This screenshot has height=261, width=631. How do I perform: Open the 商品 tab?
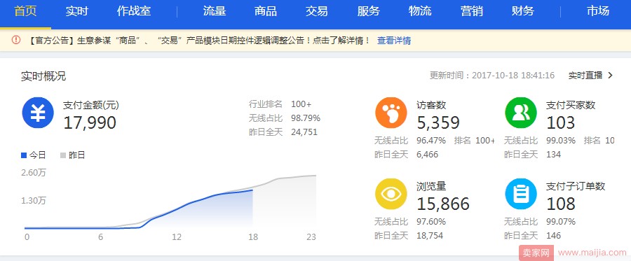click(x=266, y=10)
